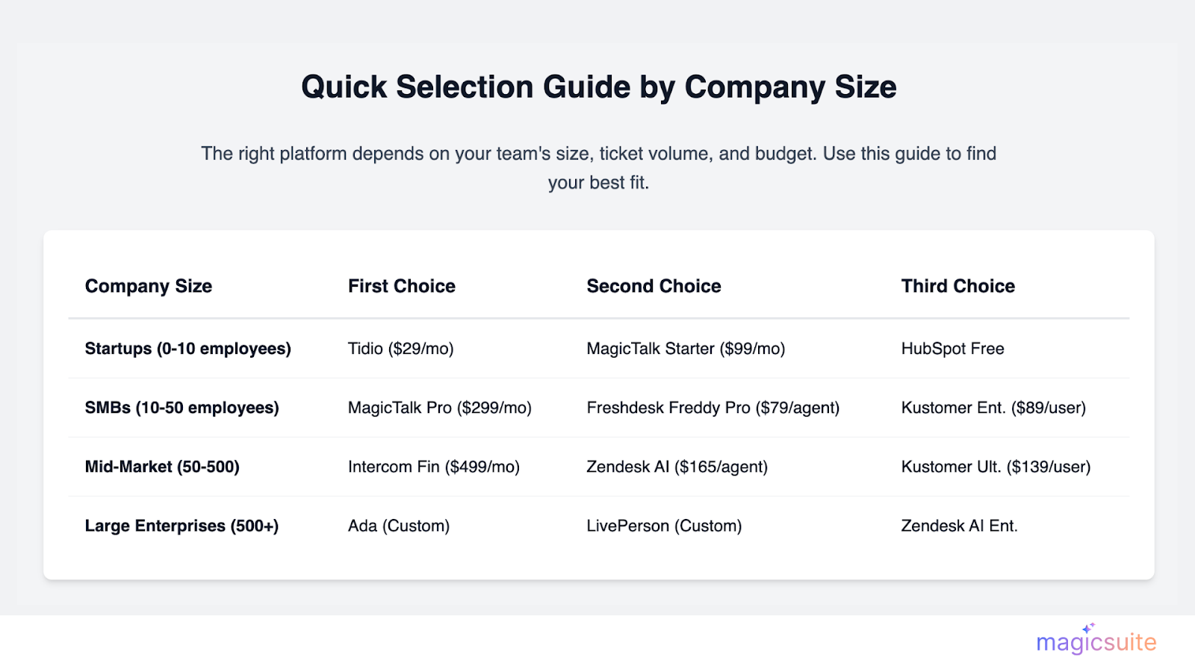Click the Ada (Custom) cell
This screenshot has width=1195, height=672.
[x=399, y=526]
